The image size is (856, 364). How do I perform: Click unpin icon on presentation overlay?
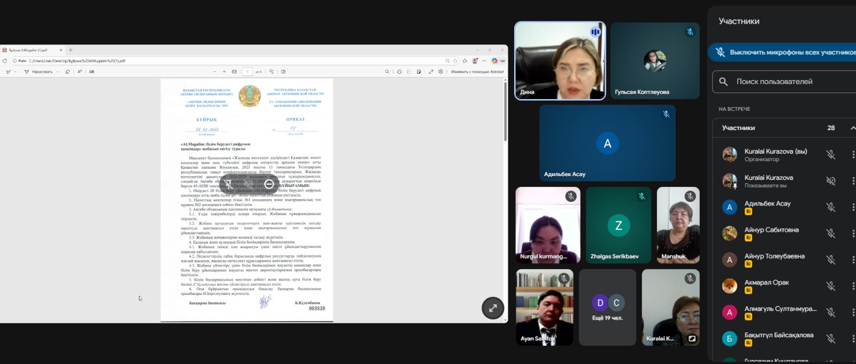228,184
